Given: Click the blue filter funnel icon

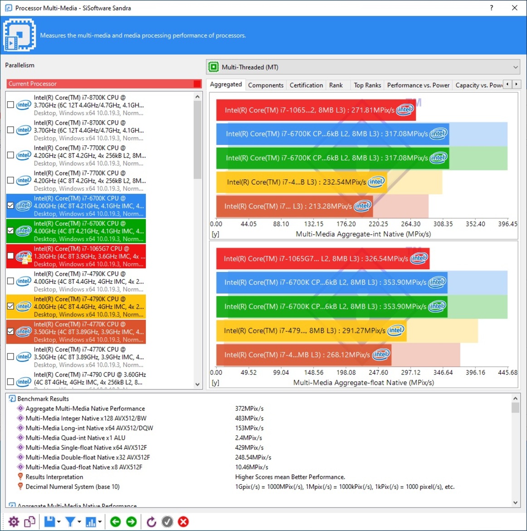Looking at the screenshot, I should click(70, 521).
